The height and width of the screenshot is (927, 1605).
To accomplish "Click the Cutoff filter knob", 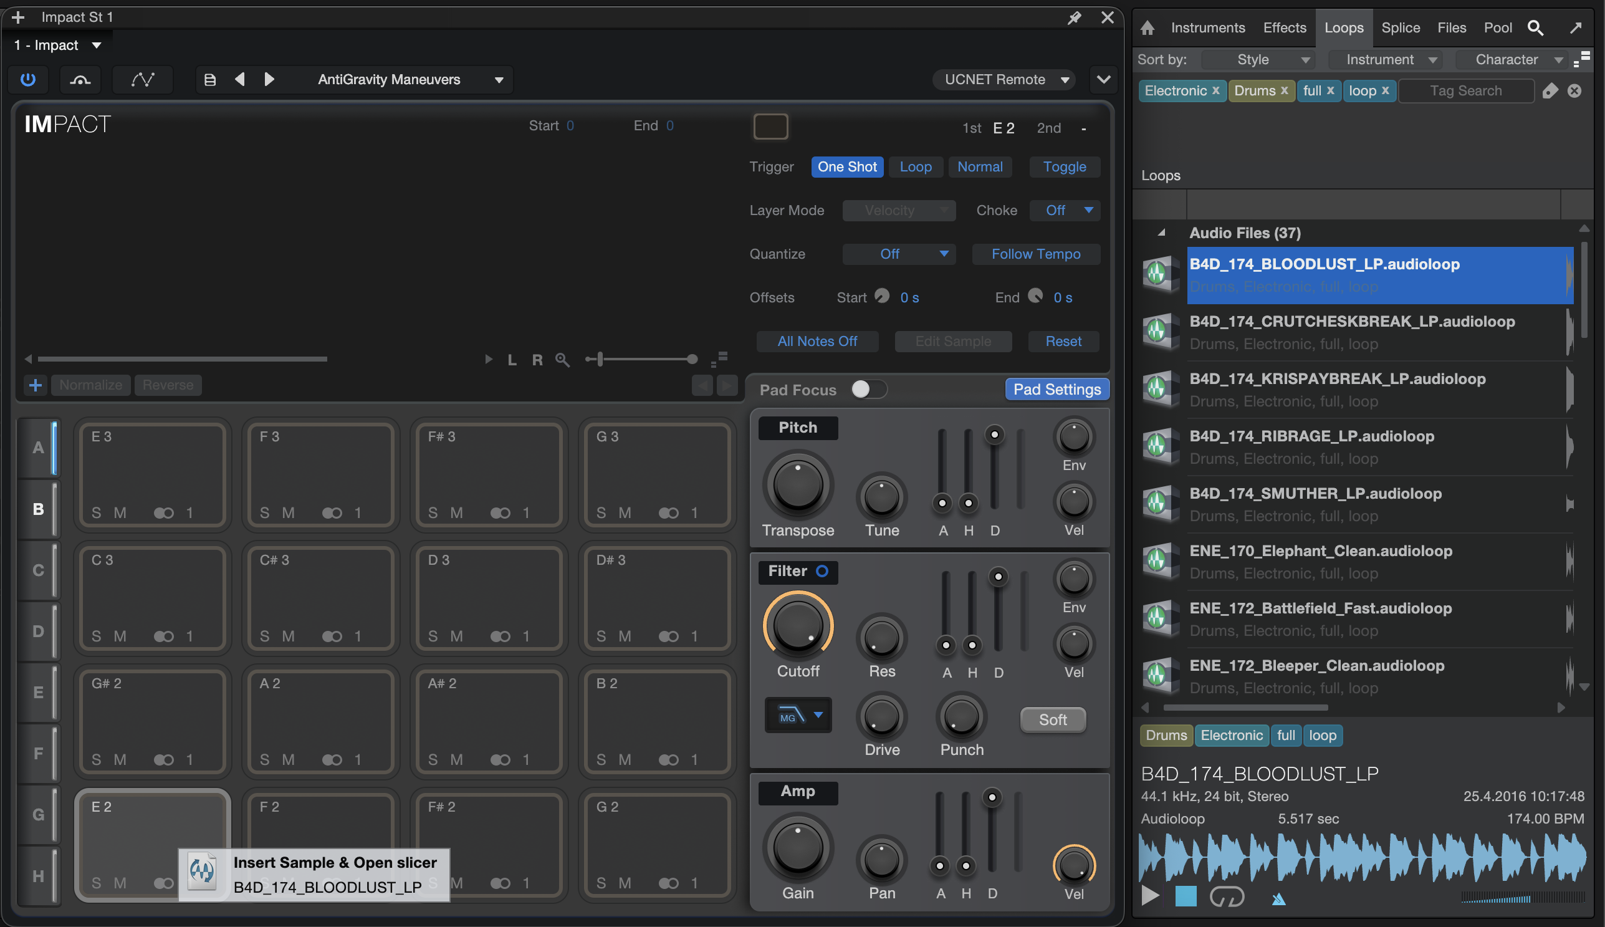I will point(797,626).
